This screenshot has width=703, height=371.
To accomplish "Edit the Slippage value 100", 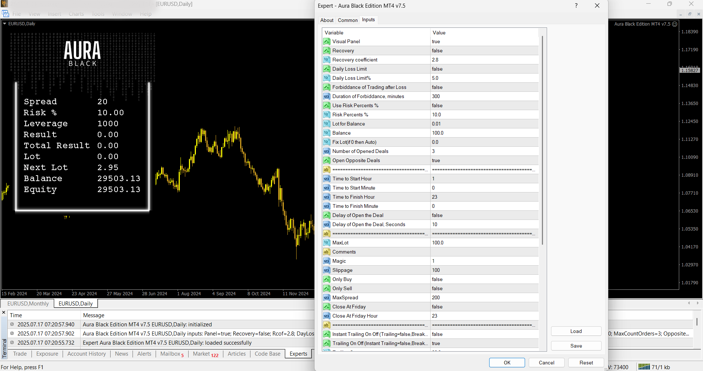I will point(484,270).
